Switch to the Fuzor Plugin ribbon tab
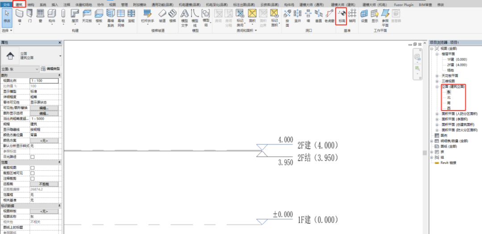This screenshot has width=482, height=234. [x=403, y=5]
